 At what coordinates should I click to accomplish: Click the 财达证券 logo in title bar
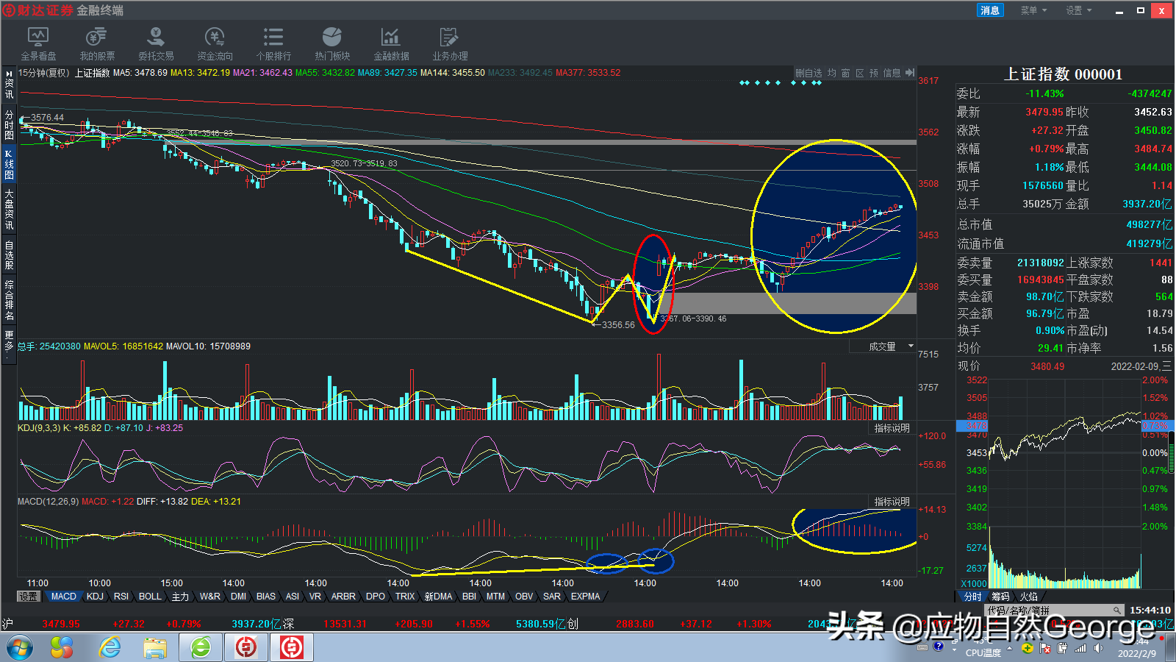coord(10,10)
